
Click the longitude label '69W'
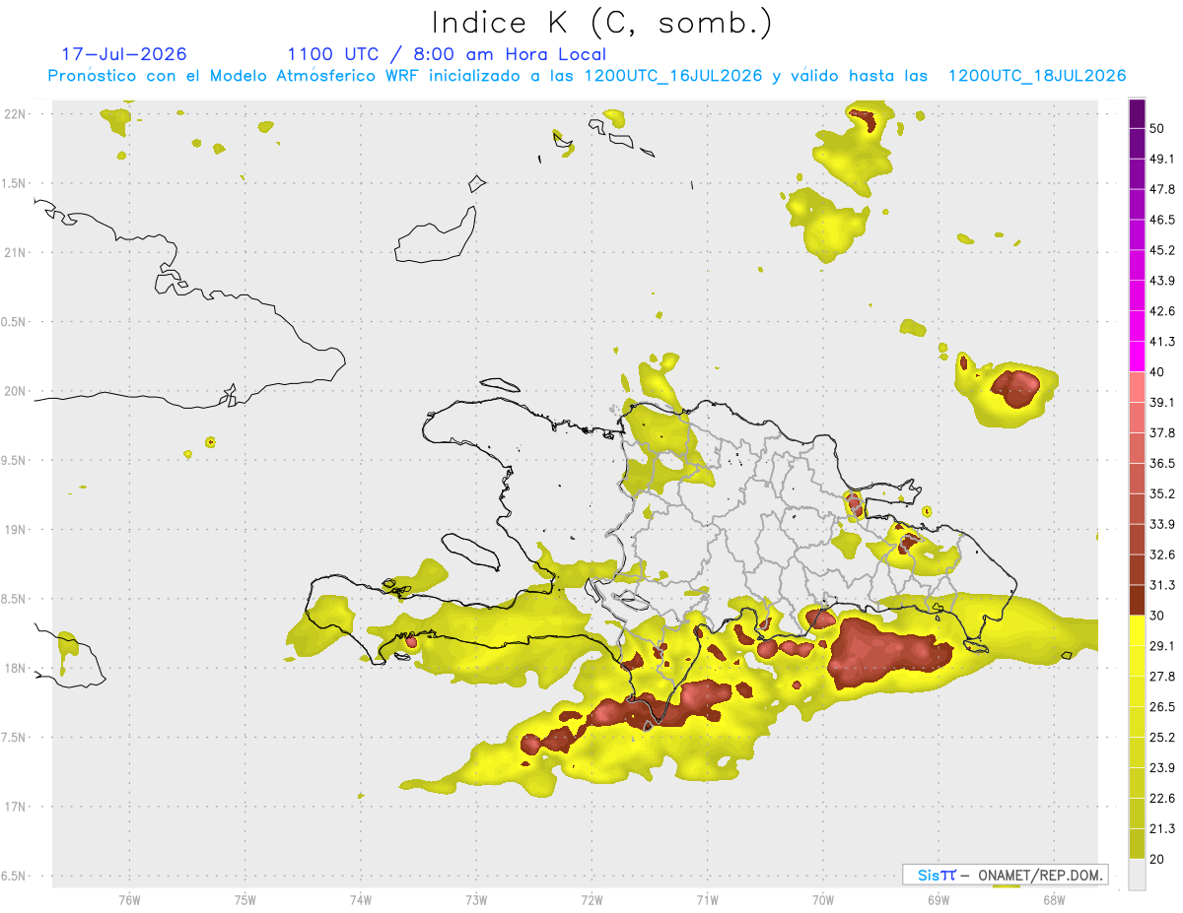pyautogui.click(x=939, y=899)
